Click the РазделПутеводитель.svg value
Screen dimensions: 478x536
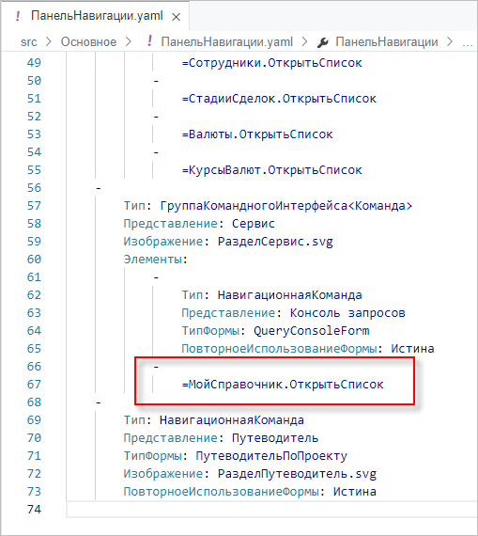(297, 474)
